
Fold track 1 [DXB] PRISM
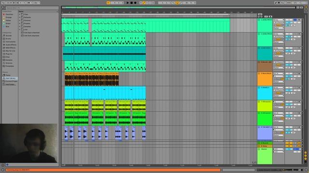[259, 20]
